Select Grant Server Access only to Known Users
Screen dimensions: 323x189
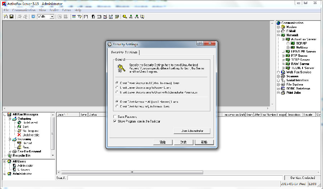(117, 88)
